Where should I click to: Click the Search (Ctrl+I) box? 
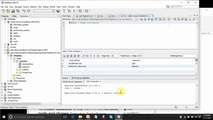[183, 7]
